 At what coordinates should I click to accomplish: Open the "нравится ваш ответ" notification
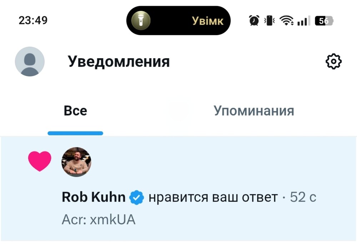(213, 197)
